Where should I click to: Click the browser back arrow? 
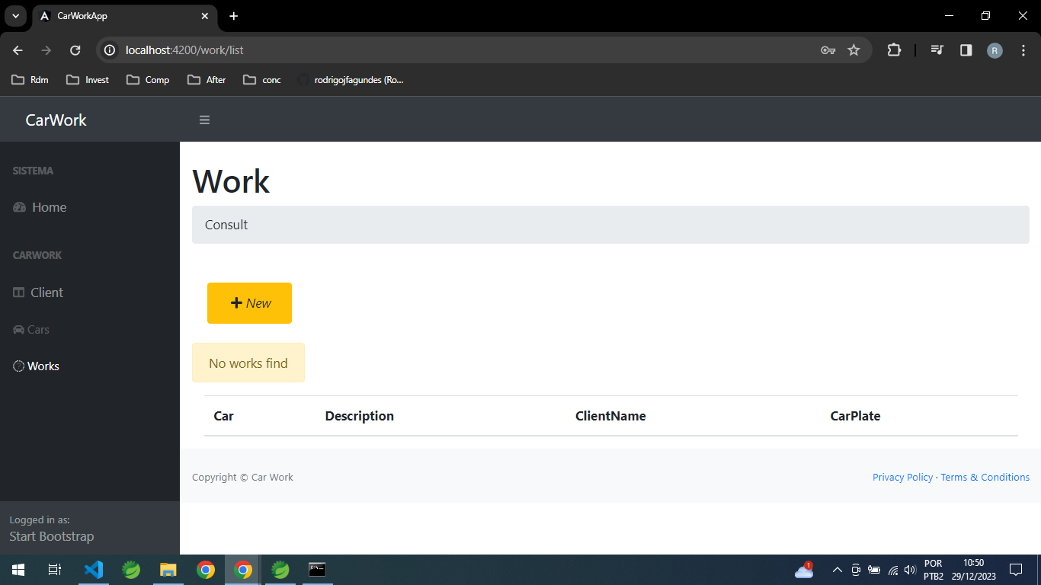[x=18, y=50]
